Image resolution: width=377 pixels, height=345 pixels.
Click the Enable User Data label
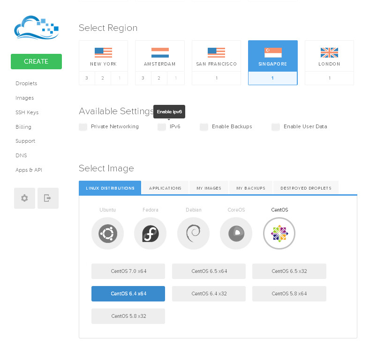tap(305, 126)
